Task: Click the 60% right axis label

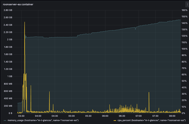Action: point(184,75)
